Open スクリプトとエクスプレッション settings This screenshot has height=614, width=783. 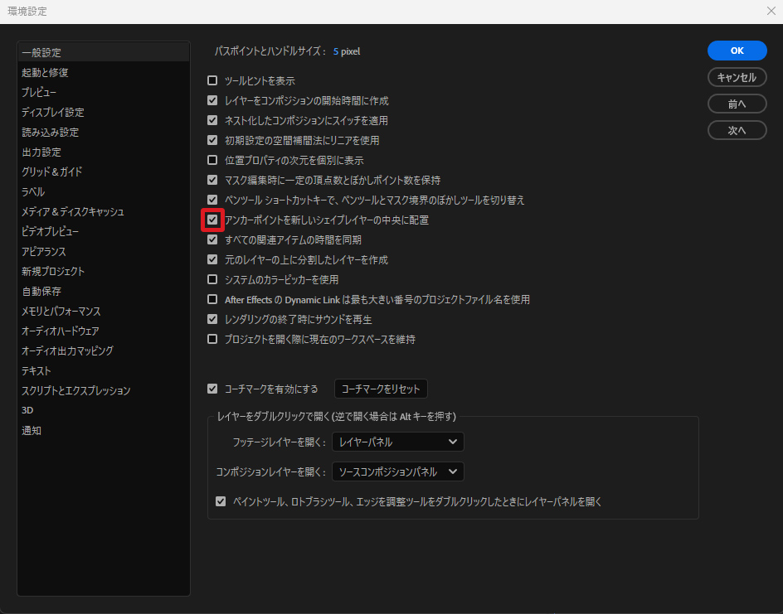[x=76, y=390]
